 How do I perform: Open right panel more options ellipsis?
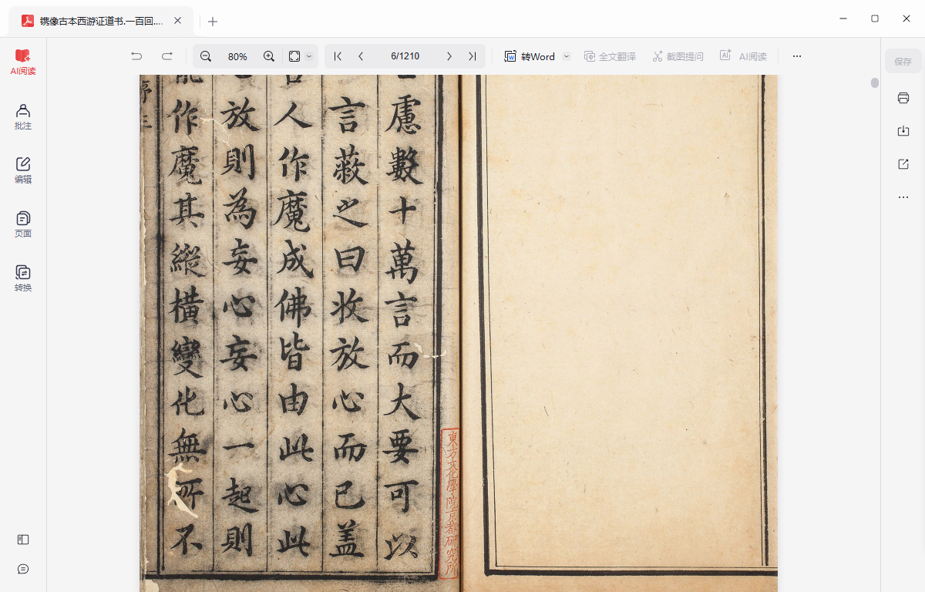903,197
